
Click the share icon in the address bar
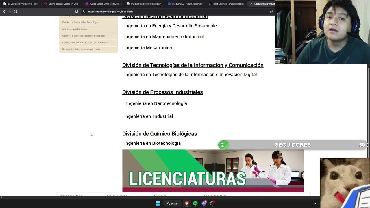271,12
